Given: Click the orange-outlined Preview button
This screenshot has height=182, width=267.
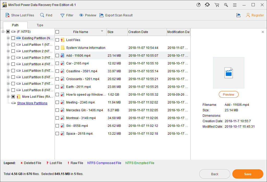Looking at the screenshot, I should pyautogui.click(x=228, y=95).
